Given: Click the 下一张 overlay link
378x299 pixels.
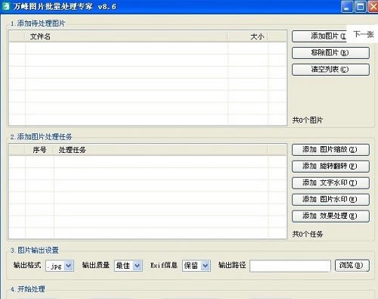Looking at the screenshot, I should [363, 34].
